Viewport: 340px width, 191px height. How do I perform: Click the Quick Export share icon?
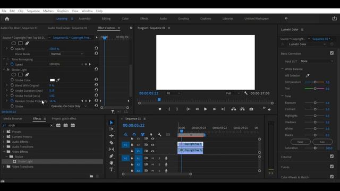(x=334, y=19)
